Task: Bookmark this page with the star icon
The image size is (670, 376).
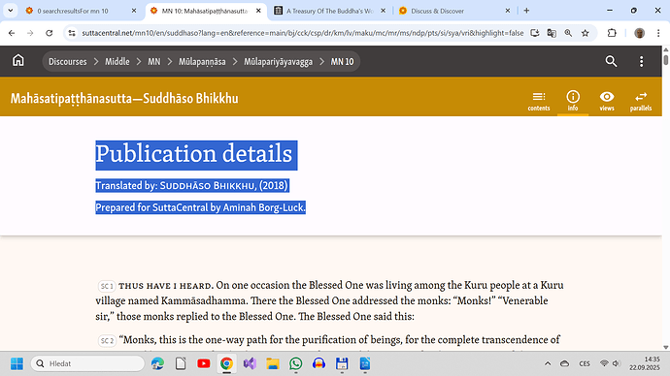Action: (x=585, y=33)
